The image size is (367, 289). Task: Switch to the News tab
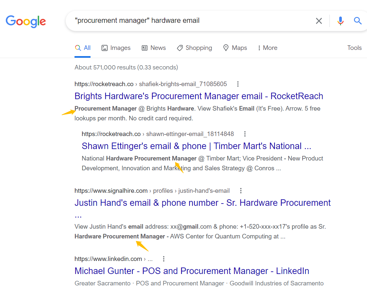point(154,48)
